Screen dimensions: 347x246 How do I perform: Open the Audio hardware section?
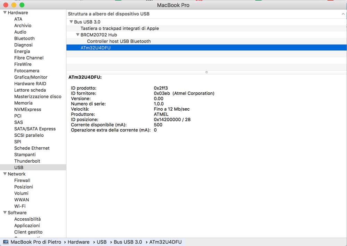20,32
